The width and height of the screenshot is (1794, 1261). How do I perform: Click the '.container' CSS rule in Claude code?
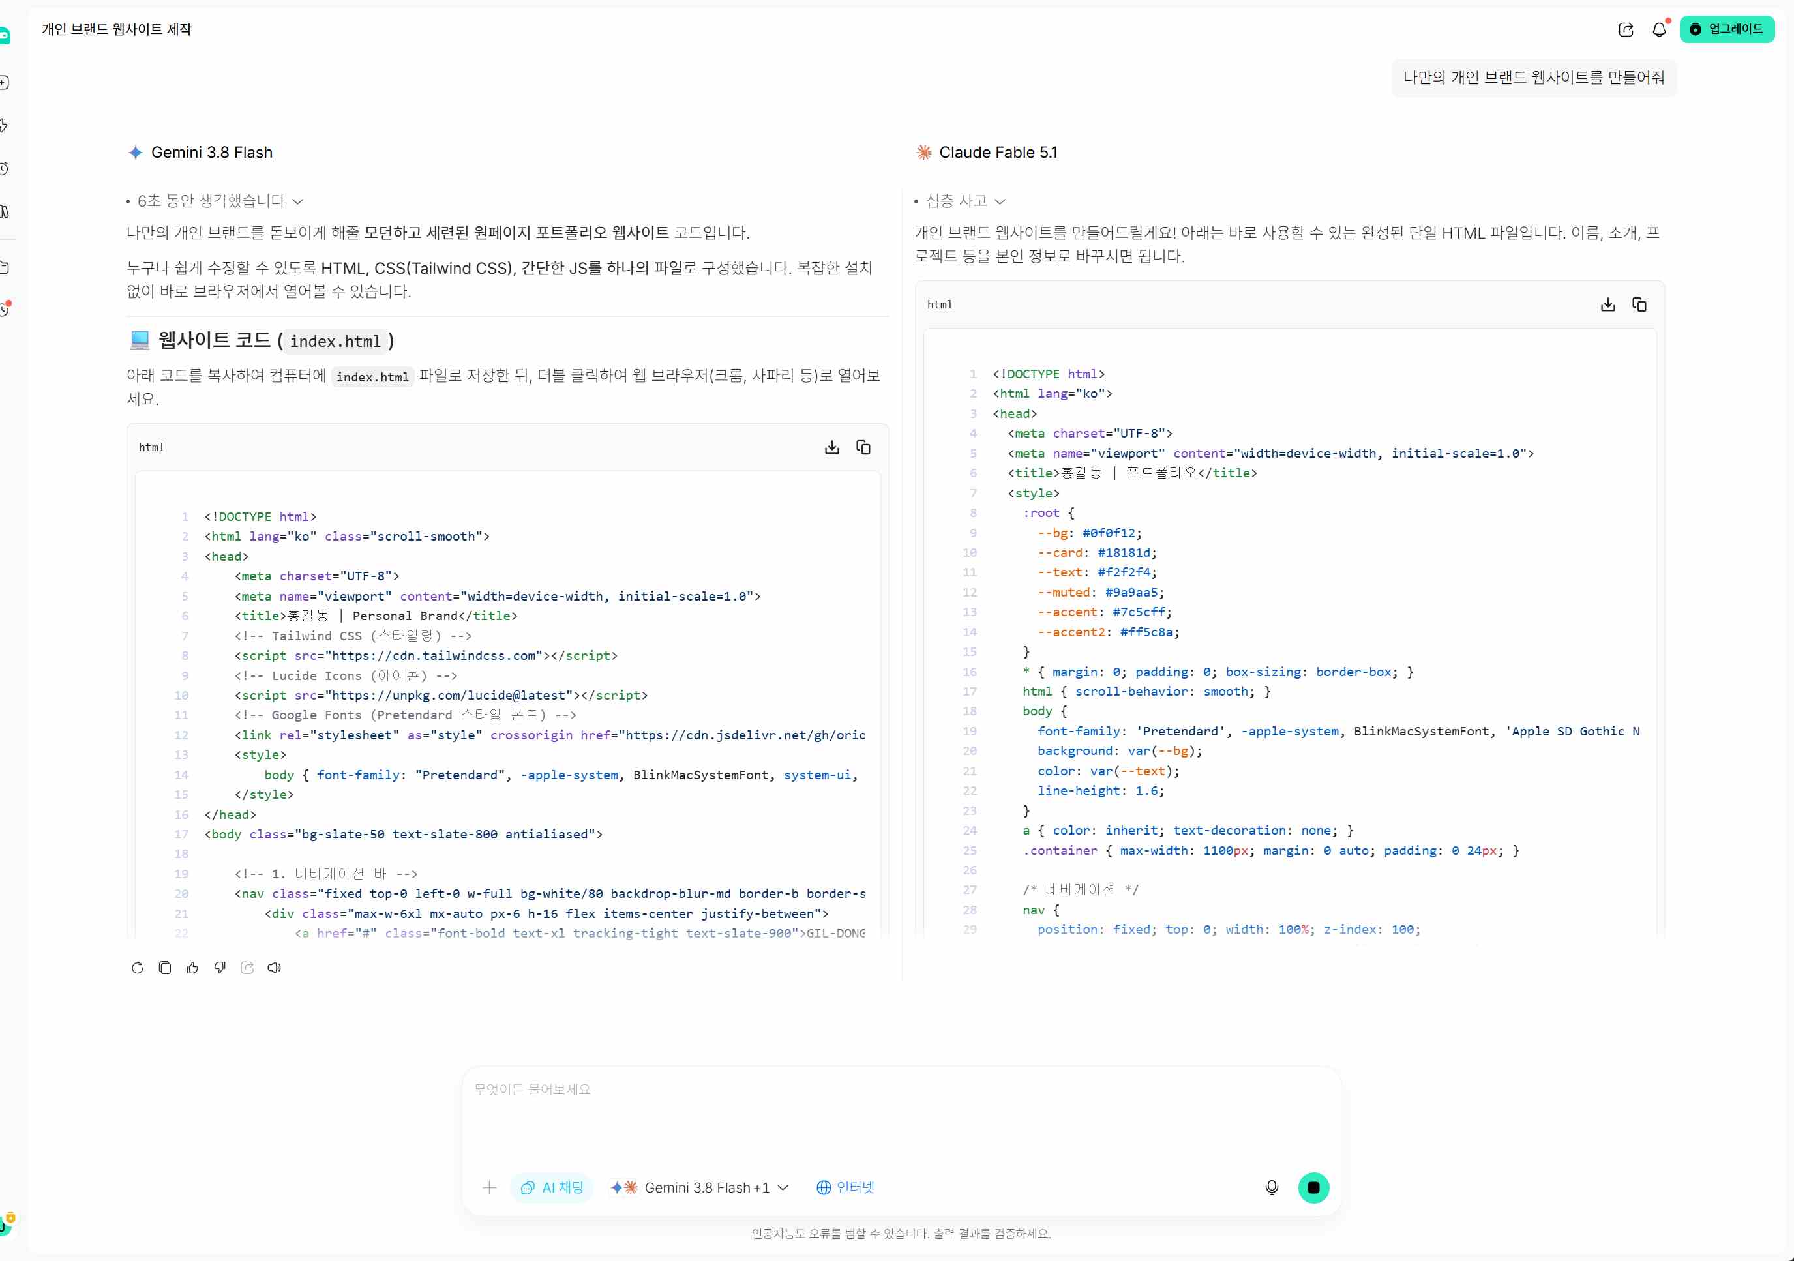point(1270,850)
